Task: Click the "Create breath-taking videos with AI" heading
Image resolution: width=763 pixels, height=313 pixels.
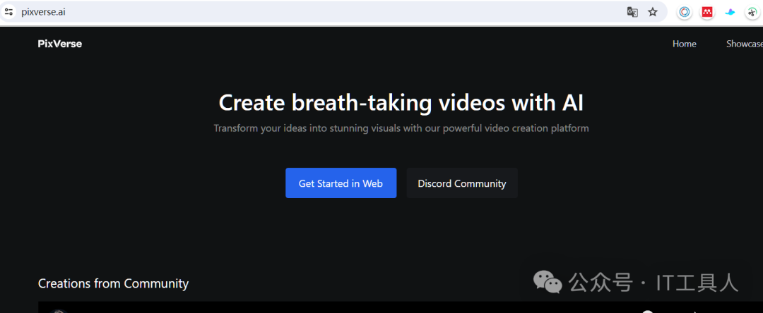Action: pos(401,102)
